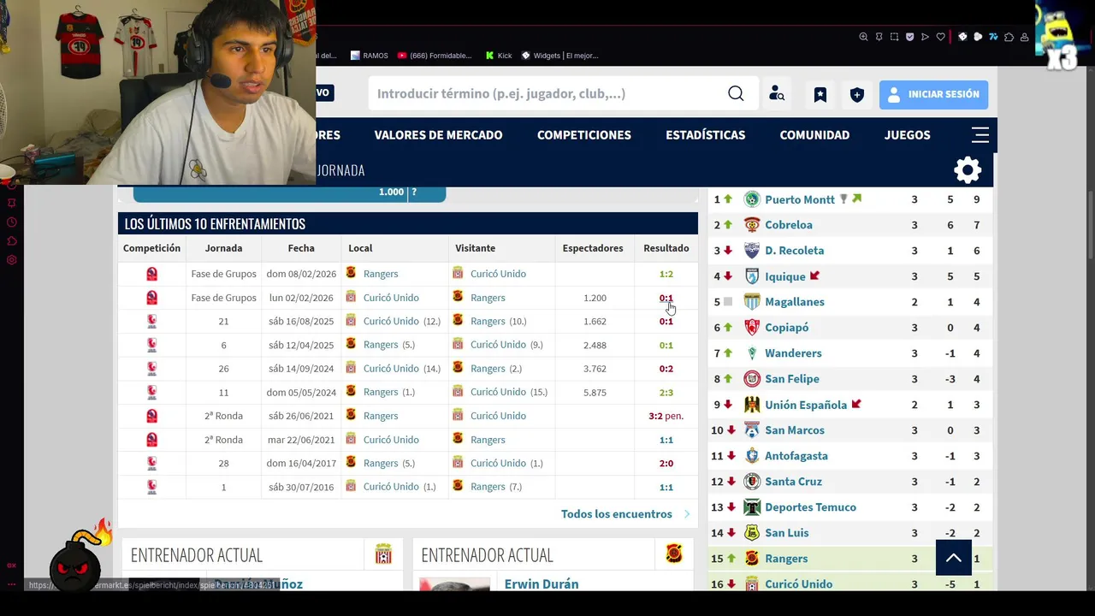
Task: Open the hamburger menu in the navigation bar
Action: click(x=980, y=135)
